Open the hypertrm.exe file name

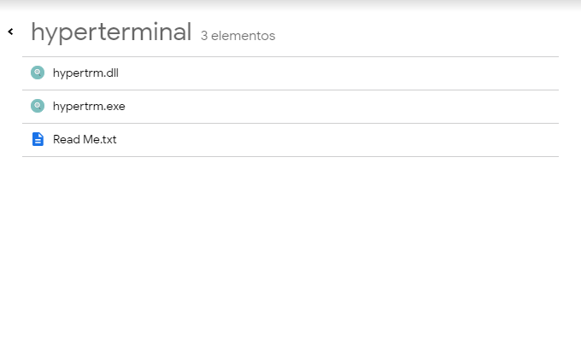pos(89,106)
